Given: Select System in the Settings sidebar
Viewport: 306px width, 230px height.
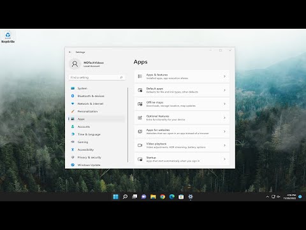Looking at the screenshot, I should 97,88.
